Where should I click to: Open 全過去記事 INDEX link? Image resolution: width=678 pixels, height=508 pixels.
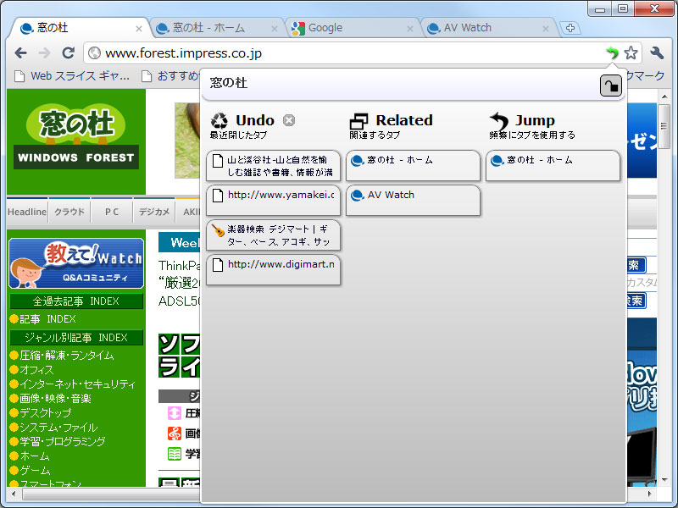(76, 301)
